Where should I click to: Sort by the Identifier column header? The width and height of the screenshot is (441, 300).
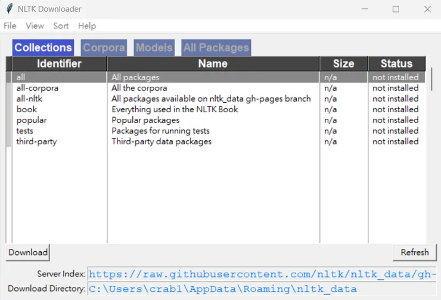click(59, 64)
